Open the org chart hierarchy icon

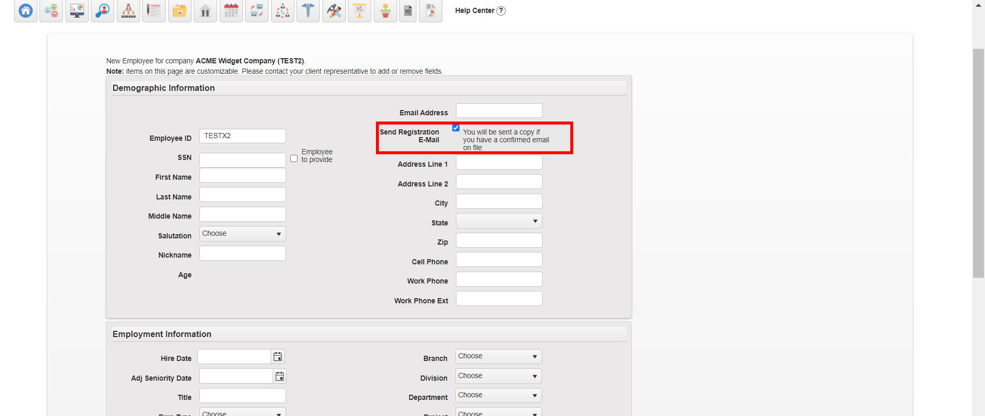click(x=128, y=11)
